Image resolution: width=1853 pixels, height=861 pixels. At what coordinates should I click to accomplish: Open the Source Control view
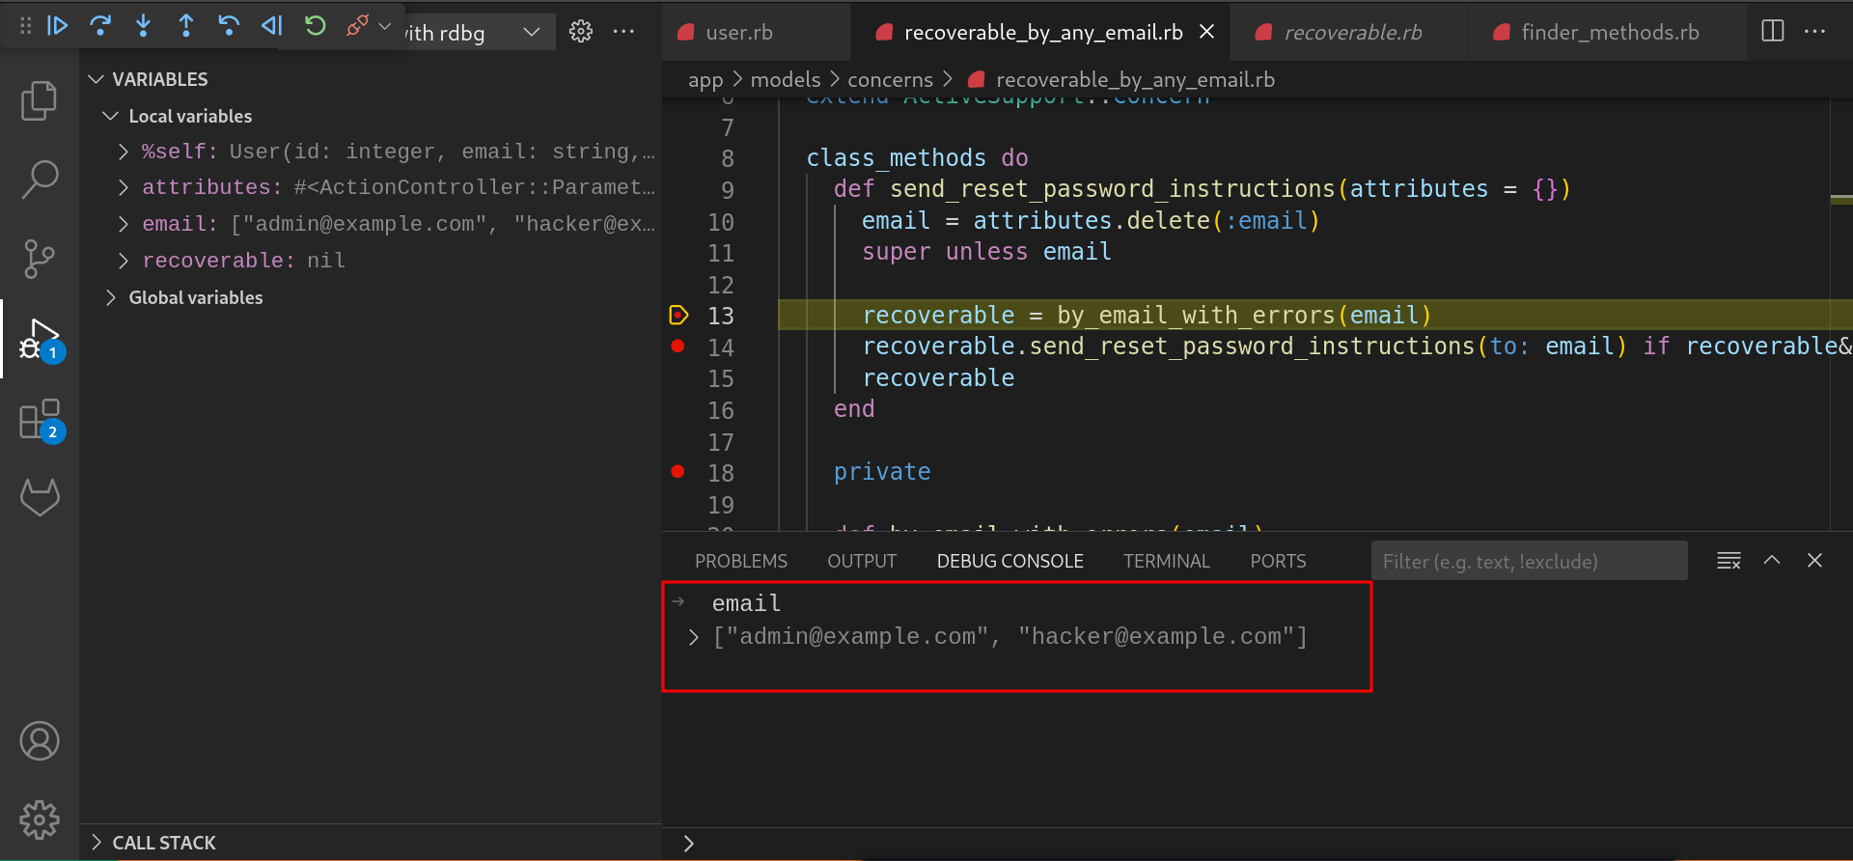click(40, 259)
